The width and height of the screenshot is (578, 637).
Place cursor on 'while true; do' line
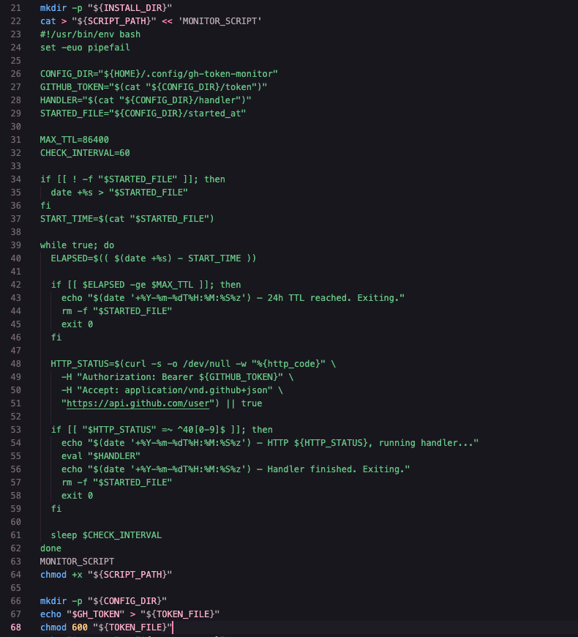77,245
